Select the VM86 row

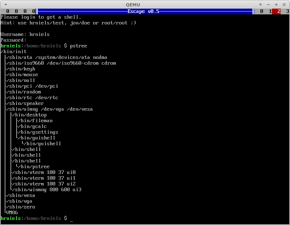12,213
